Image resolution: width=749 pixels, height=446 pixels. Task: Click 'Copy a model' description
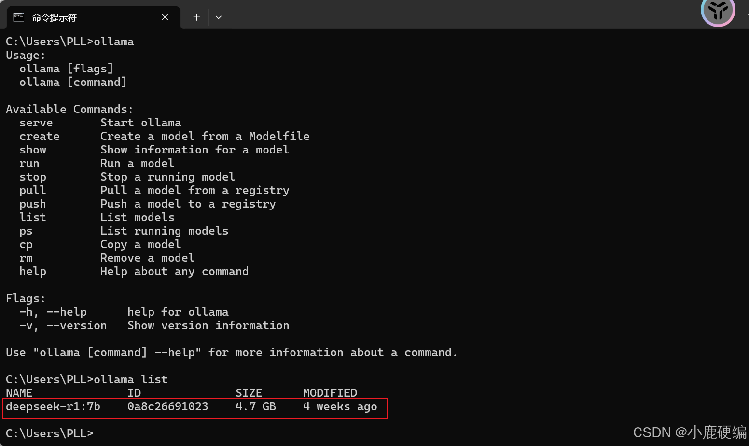(x=141, y=245)
